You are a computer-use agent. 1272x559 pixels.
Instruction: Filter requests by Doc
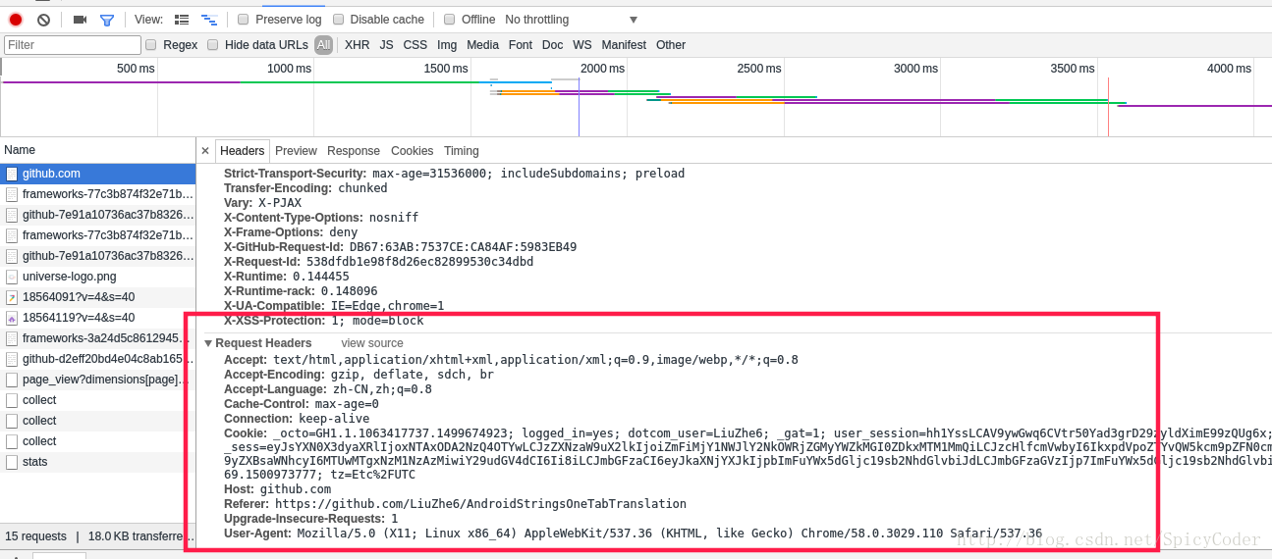pyautogui.click(x=553, y=45)
